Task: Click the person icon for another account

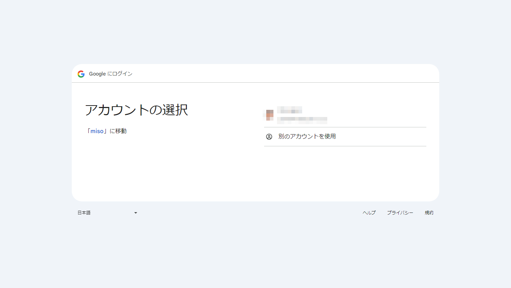Action: tap(269, 137)
